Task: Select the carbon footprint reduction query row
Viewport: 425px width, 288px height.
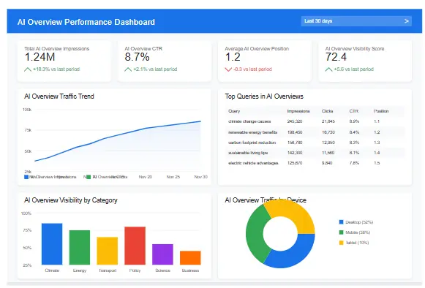Action: pos(315,143)
